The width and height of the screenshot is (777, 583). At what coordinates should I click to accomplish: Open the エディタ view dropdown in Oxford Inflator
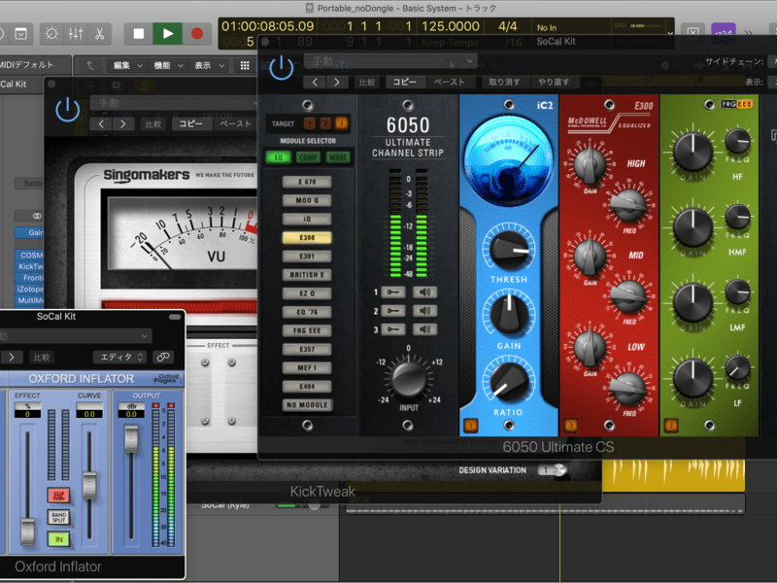click(x=119, y=357)
